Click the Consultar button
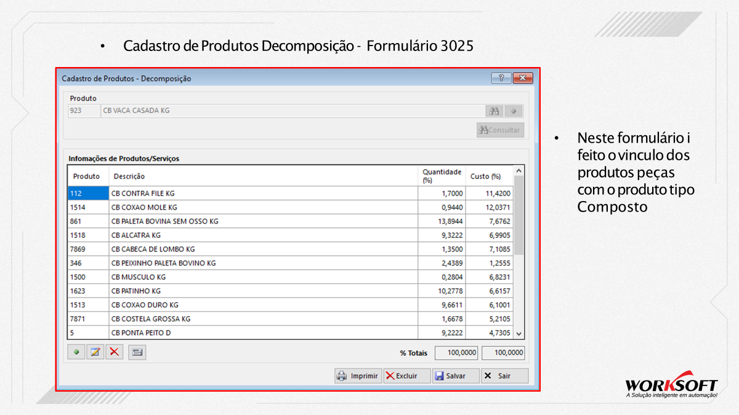Screen dimensions: 739x415 [x=500, y=130]
